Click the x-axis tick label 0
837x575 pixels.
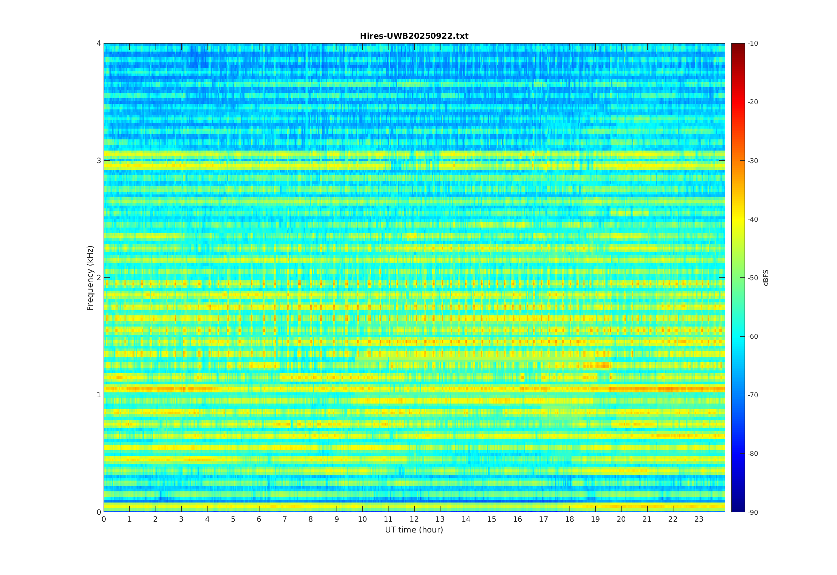click(x=104, y=519)
